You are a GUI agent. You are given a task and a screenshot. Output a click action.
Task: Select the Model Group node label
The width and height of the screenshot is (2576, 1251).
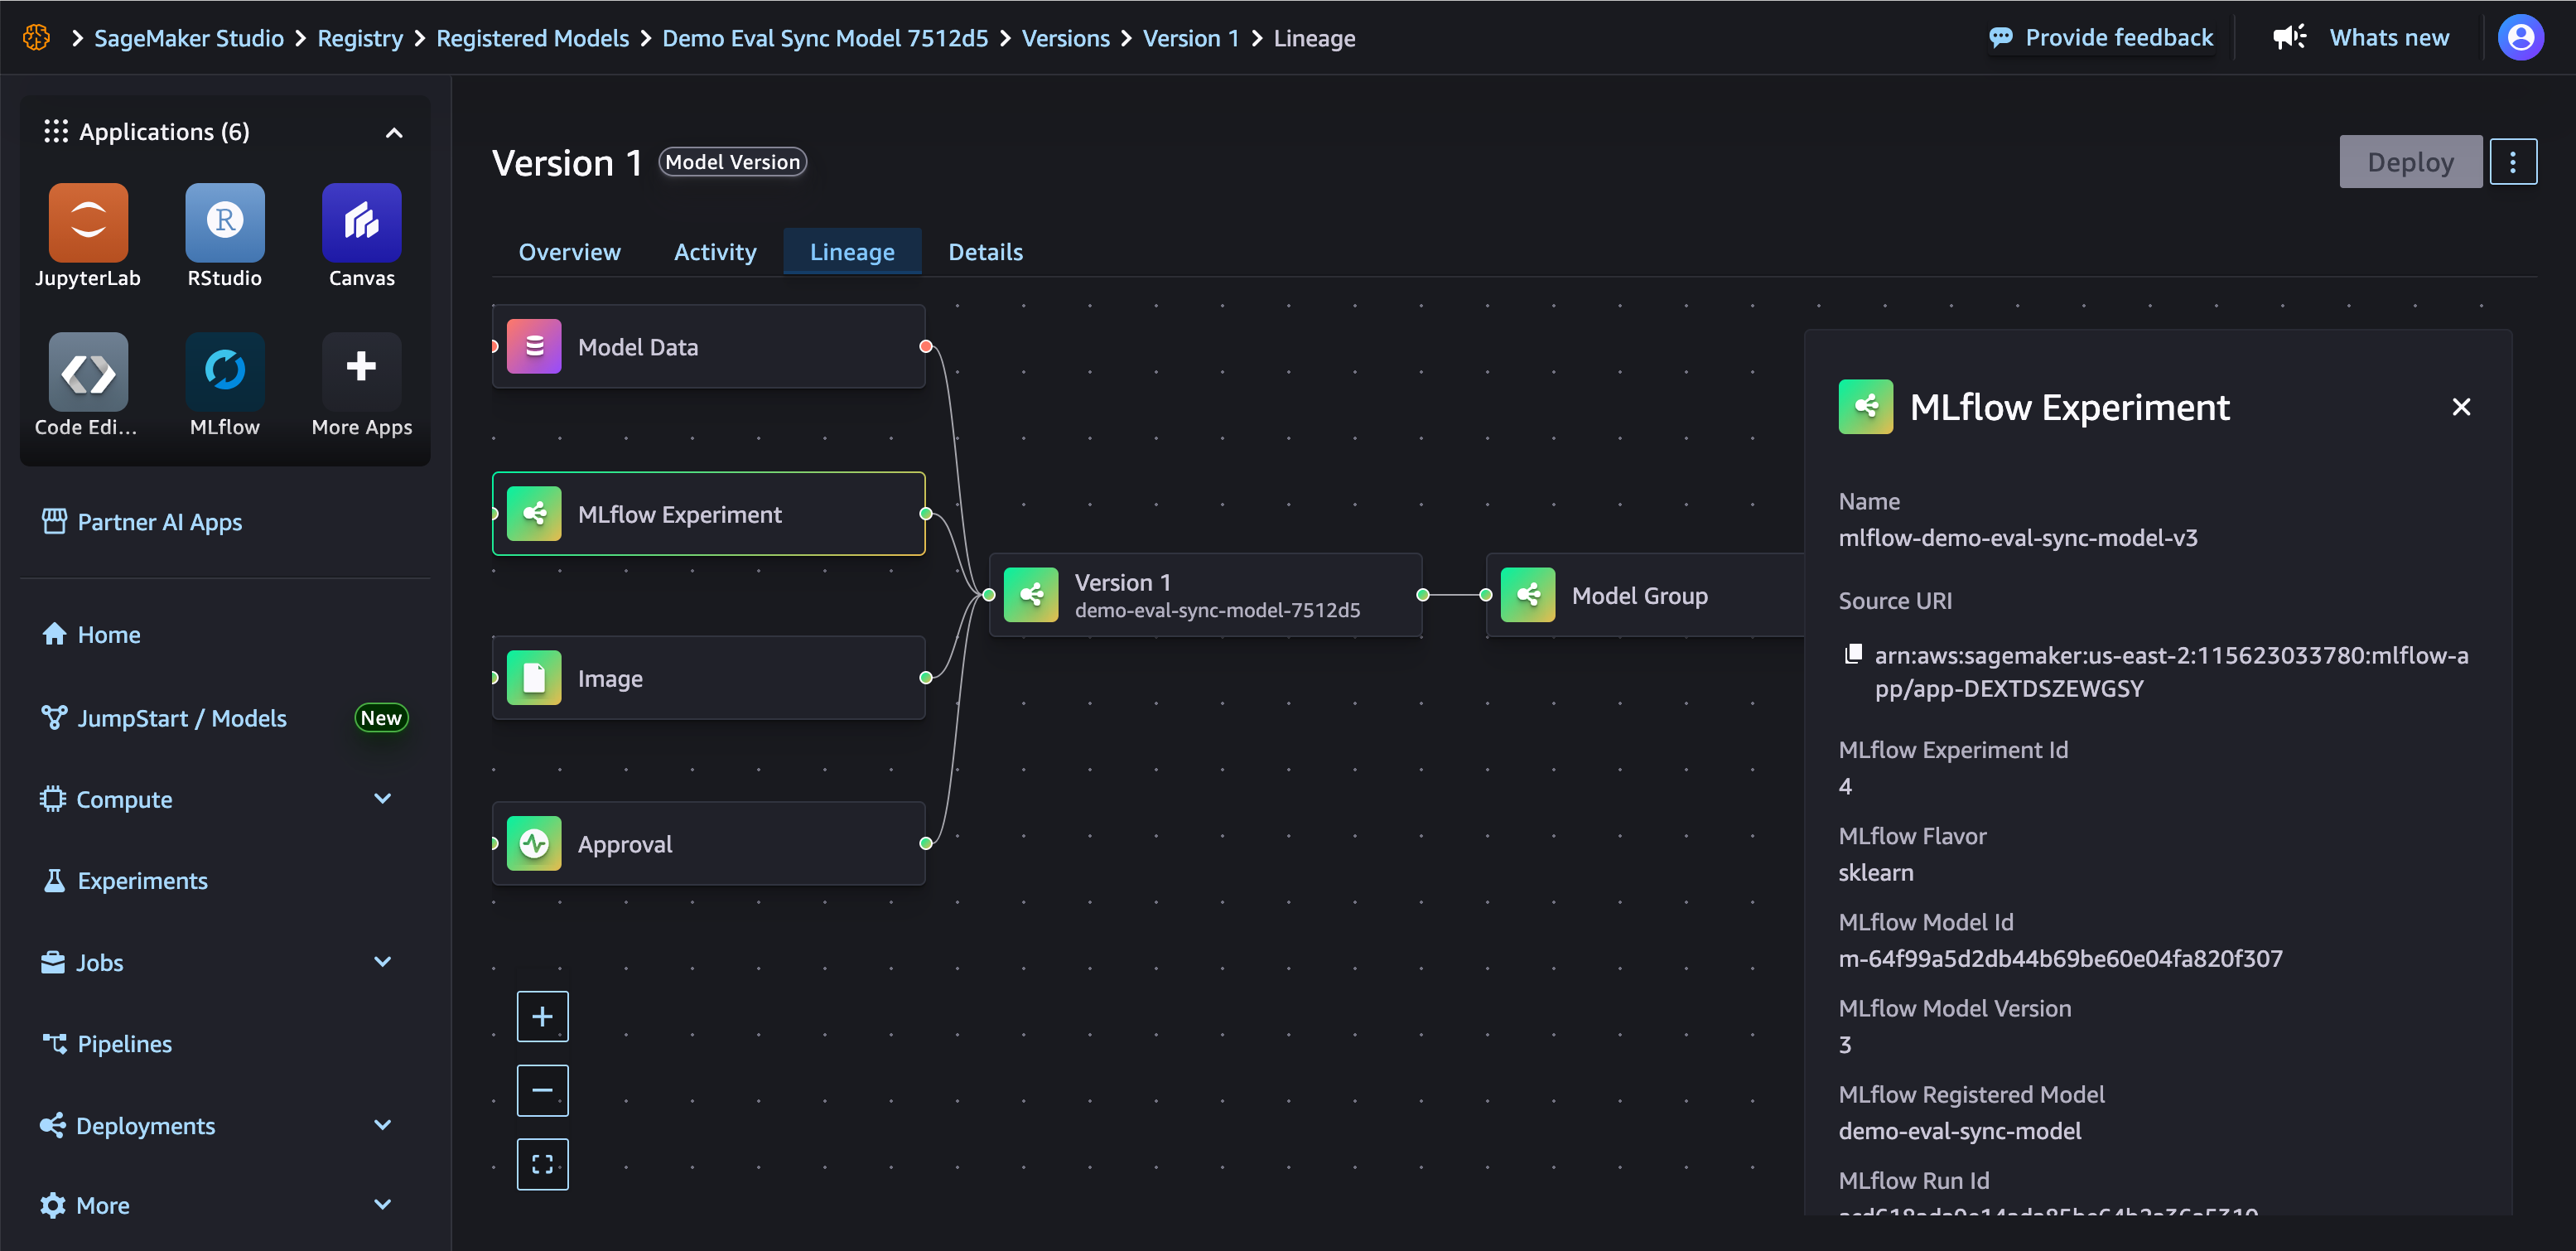point(1639,595)
